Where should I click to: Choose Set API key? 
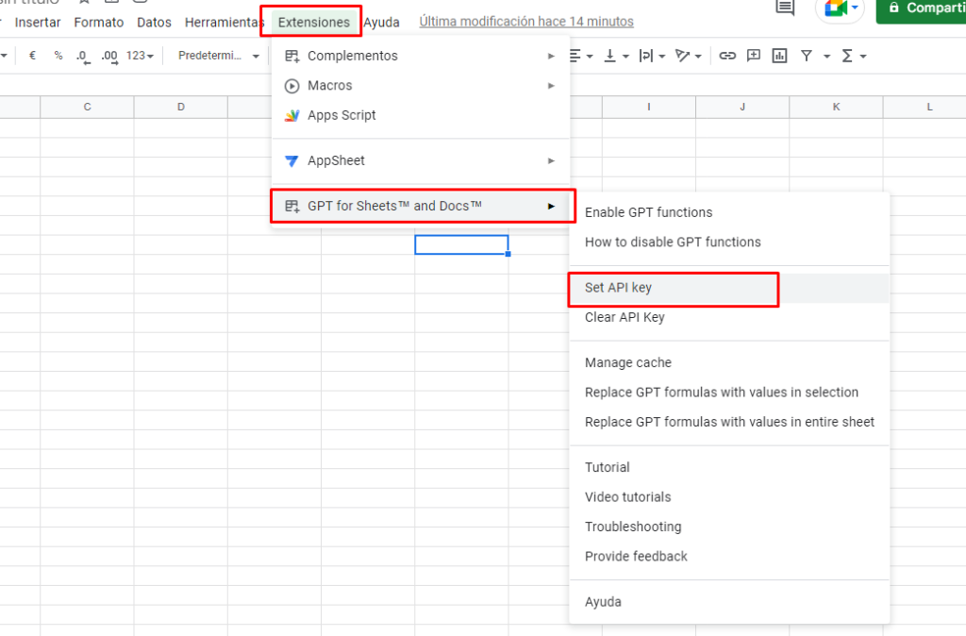click(x=729, y=287)
